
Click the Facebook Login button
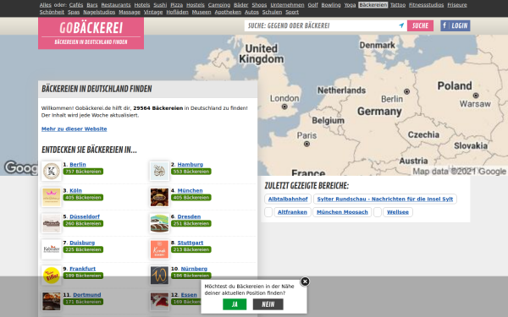click(456, 25)
